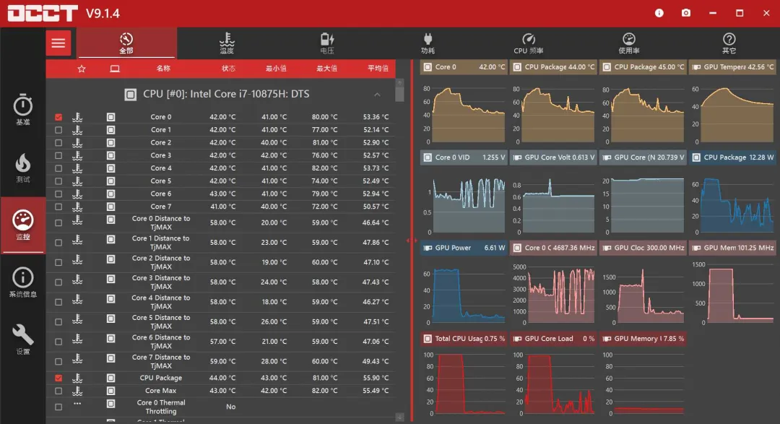
Task: Click the dots icon in Core 0 Thermal Throttling row
Action: pyautogui.click(x=77, y=404)
